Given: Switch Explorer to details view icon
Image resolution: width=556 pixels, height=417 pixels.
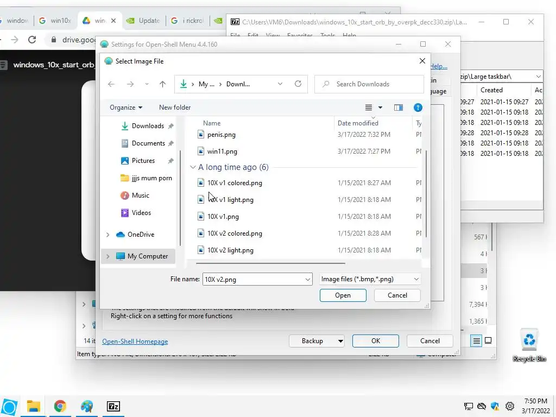Looking at the screenshot, I should coord(477,341).
